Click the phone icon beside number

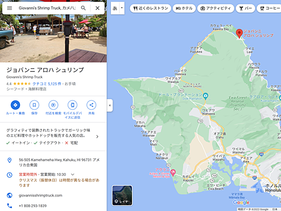click(10, 206)
